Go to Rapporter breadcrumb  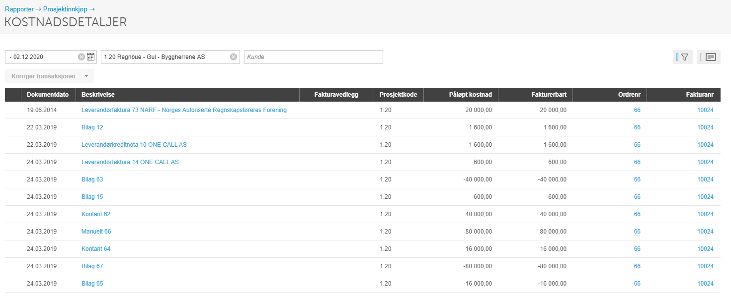click(19, 9)
